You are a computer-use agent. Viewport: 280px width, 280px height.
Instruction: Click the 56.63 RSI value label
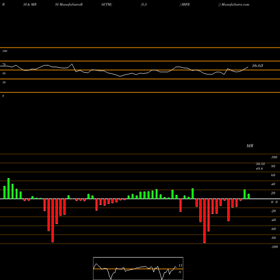pyautogui.click(x=258, y=66)
